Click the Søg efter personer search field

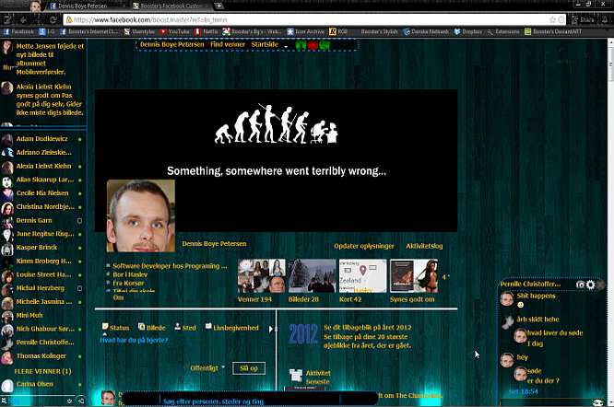[x=251, y=401]
